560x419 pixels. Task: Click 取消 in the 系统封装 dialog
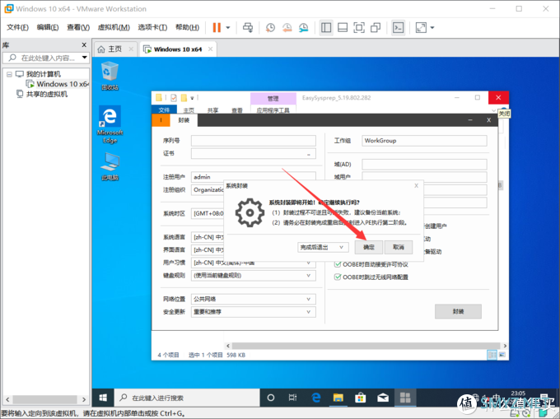[x=399, y=247]
